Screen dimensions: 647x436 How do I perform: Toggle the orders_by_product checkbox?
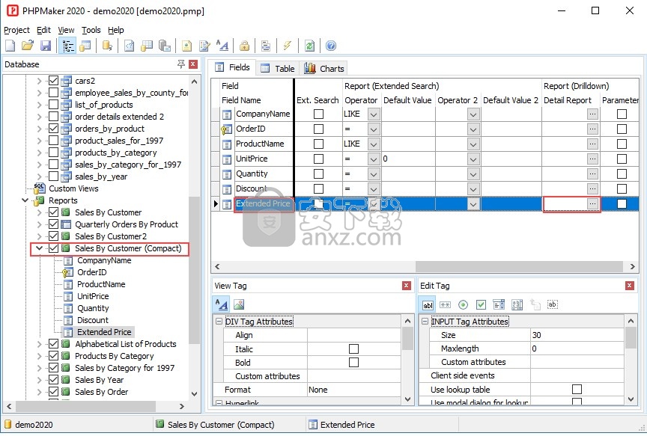point(53,129)
